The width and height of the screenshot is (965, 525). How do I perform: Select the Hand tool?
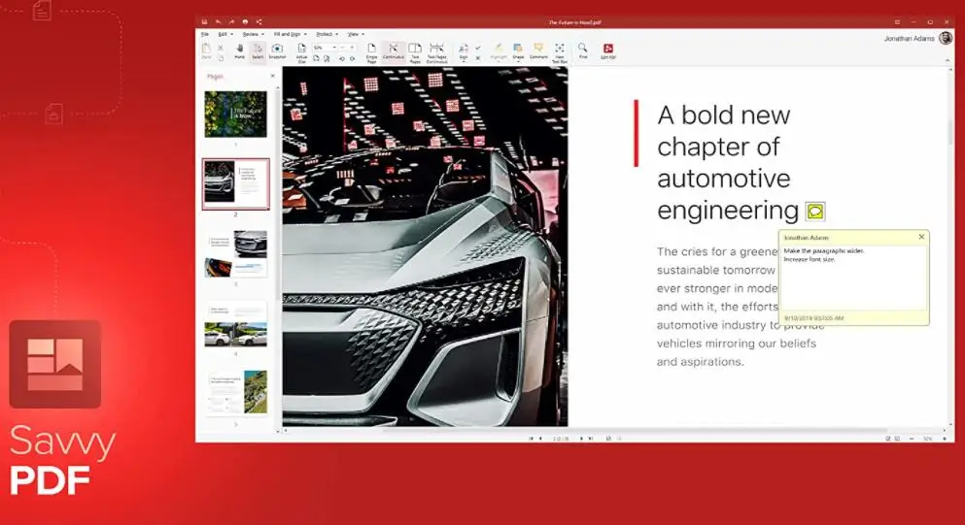pos(239,50)
